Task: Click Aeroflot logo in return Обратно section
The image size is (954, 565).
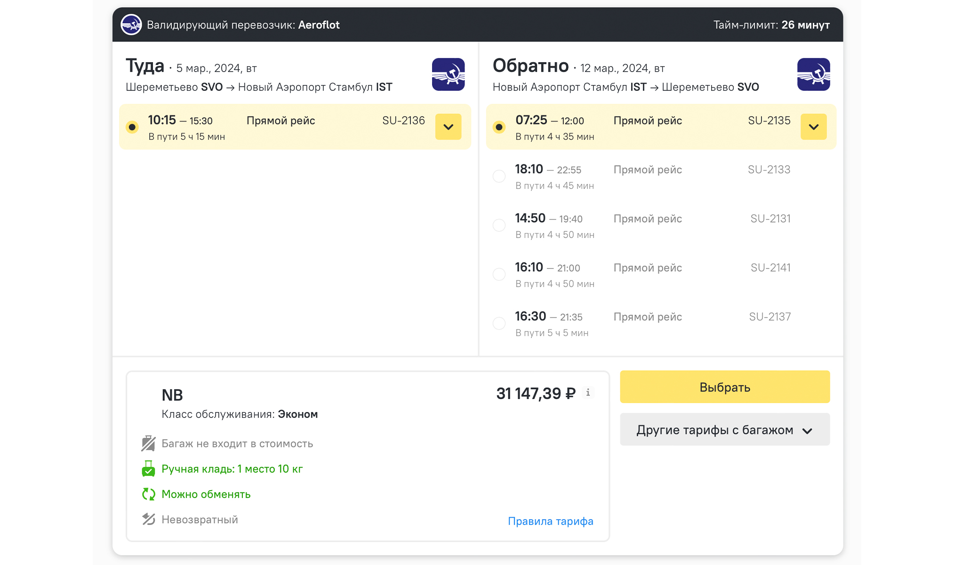Action: [813, 74]
